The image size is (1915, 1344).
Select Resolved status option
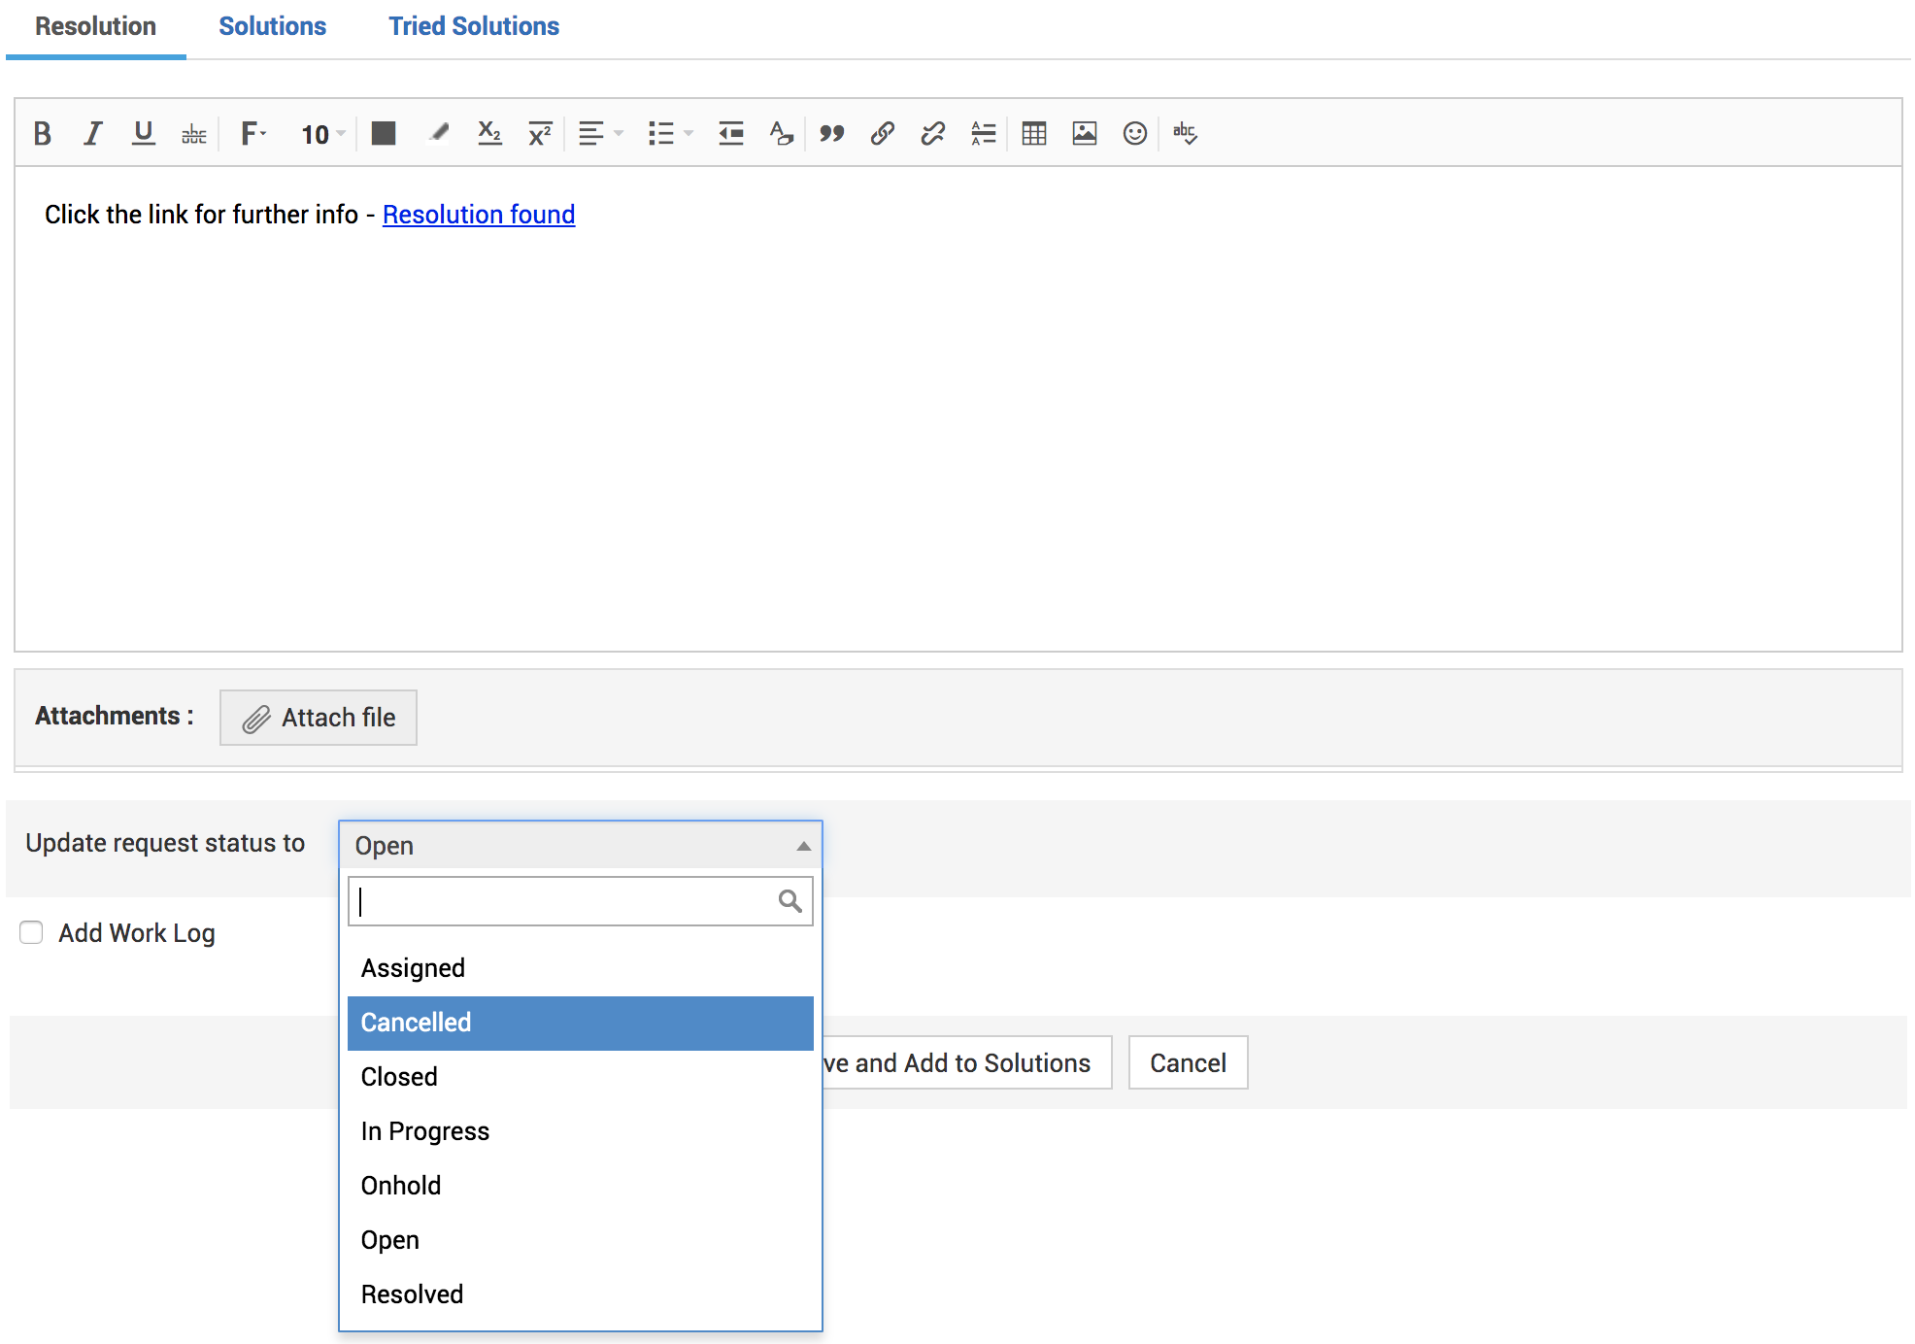(x=581, y=1294)
